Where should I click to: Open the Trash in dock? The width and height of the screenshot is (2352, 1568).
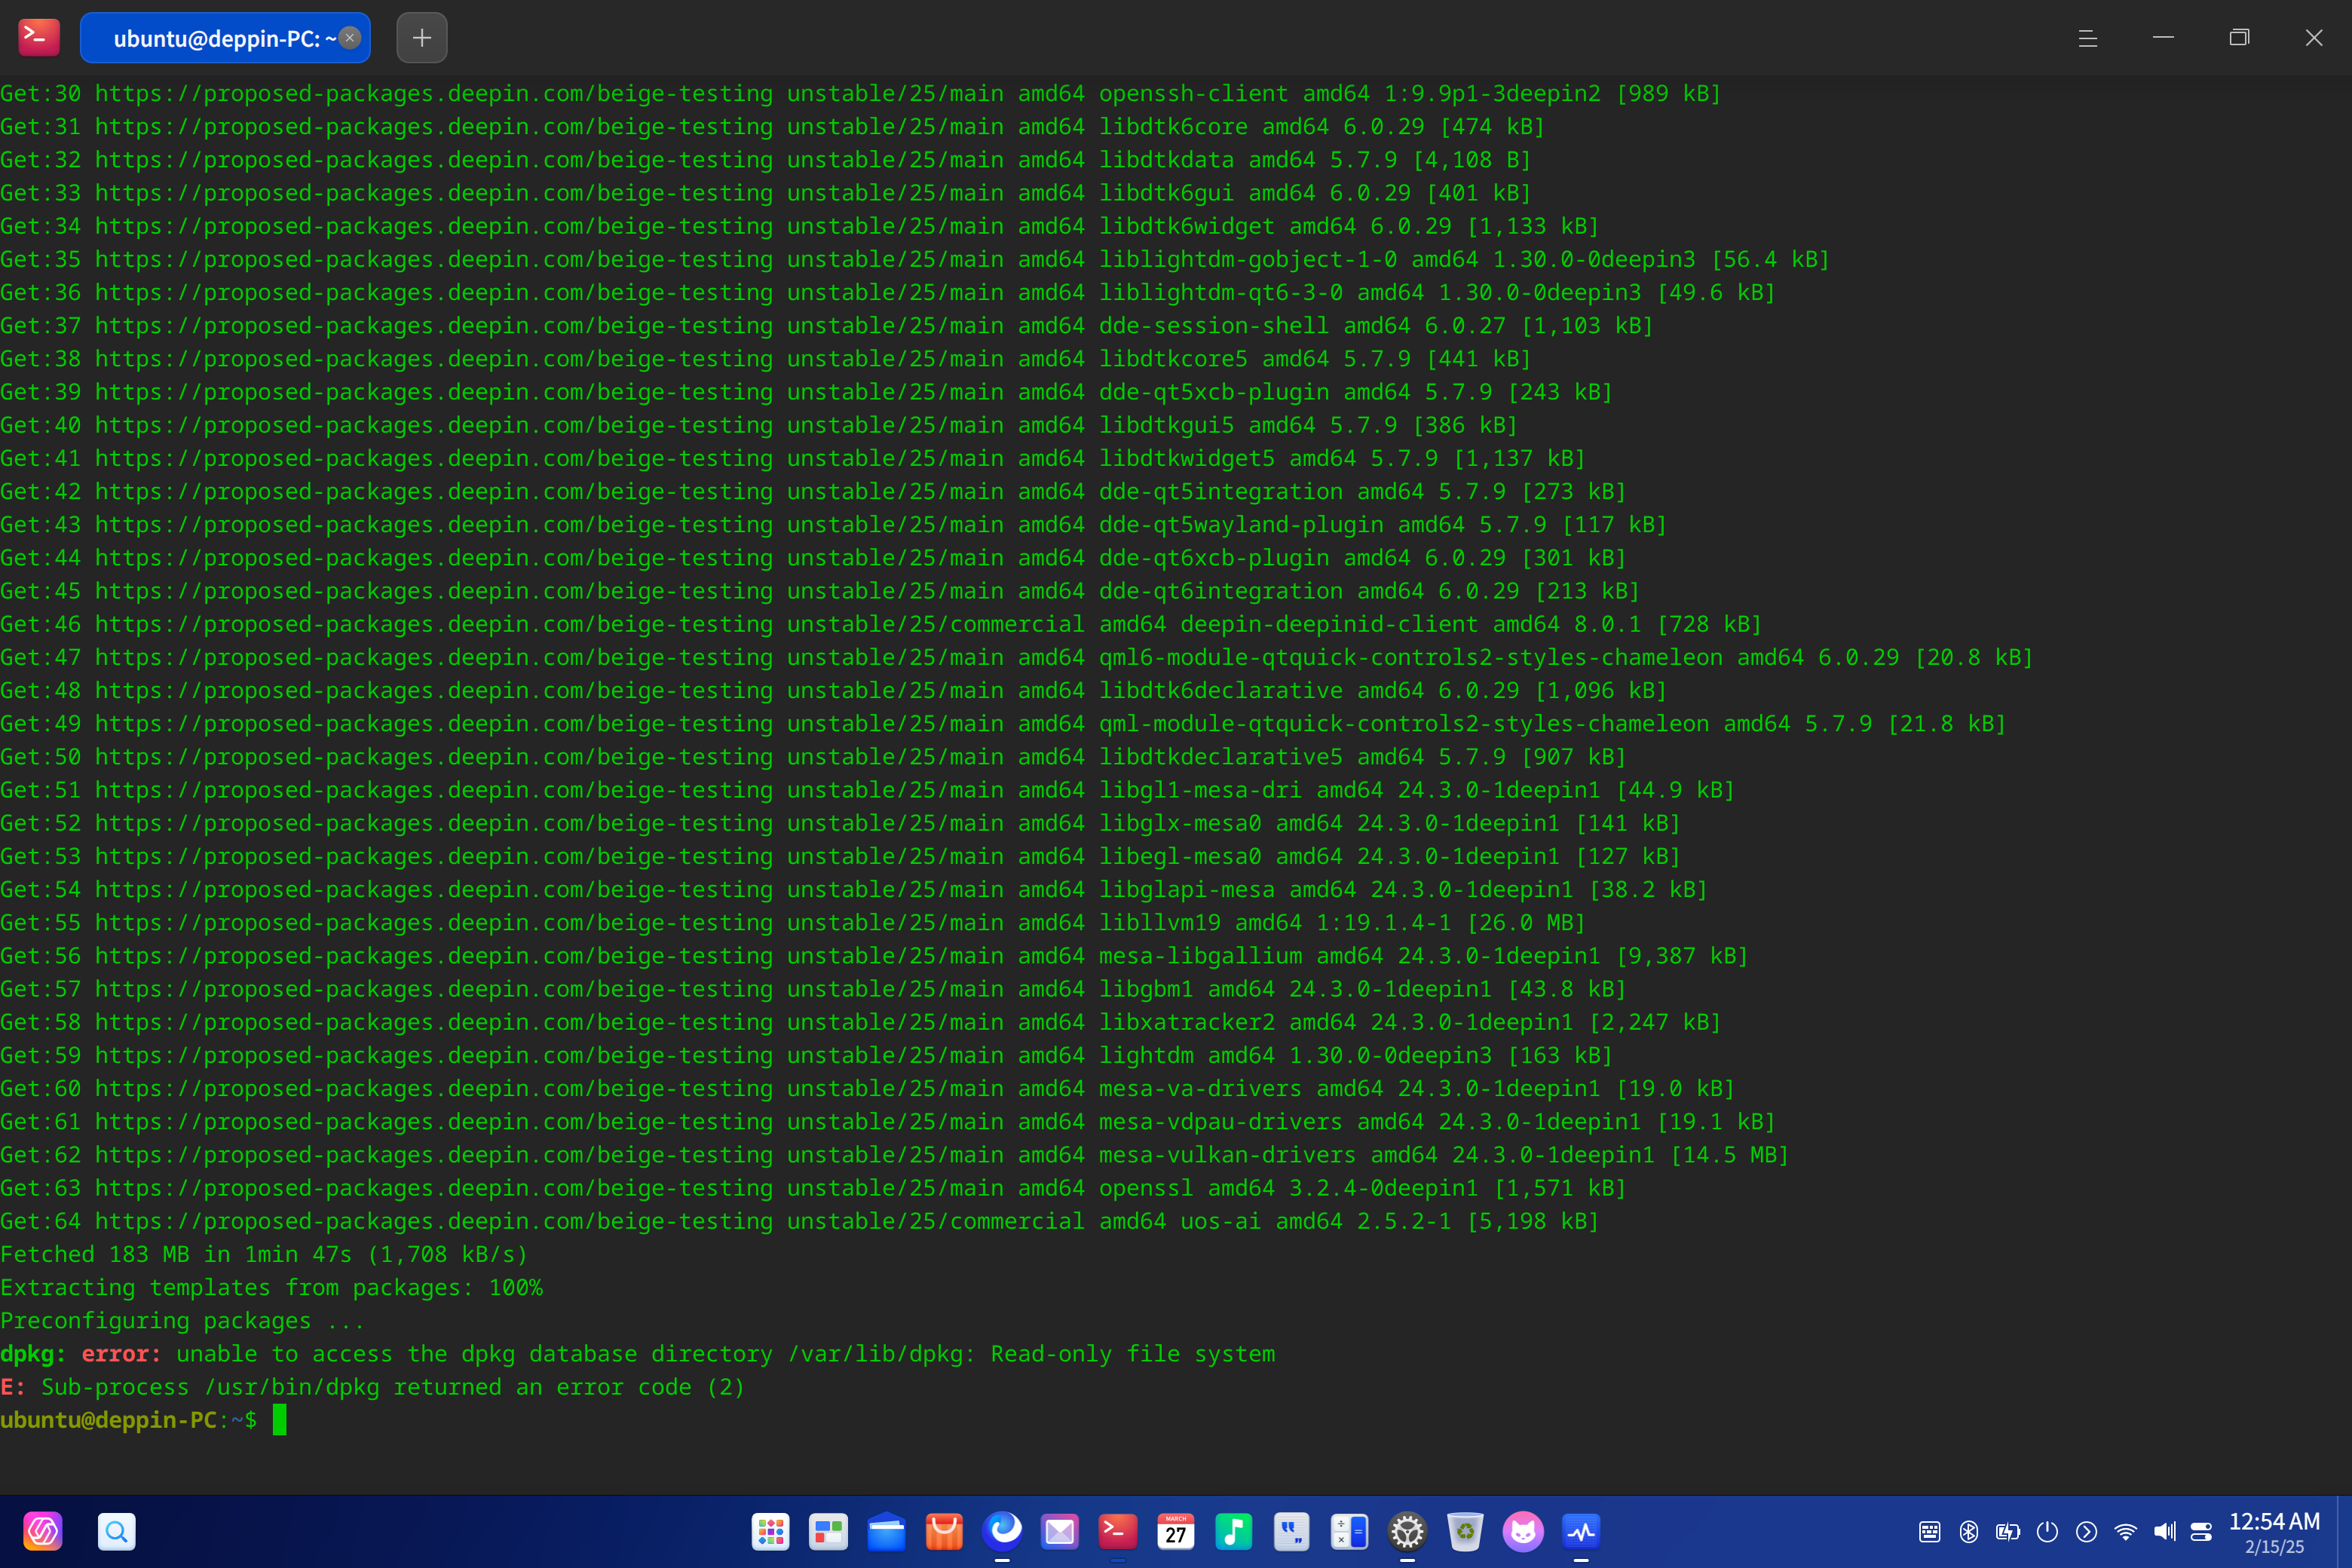click(1465, 1531)
